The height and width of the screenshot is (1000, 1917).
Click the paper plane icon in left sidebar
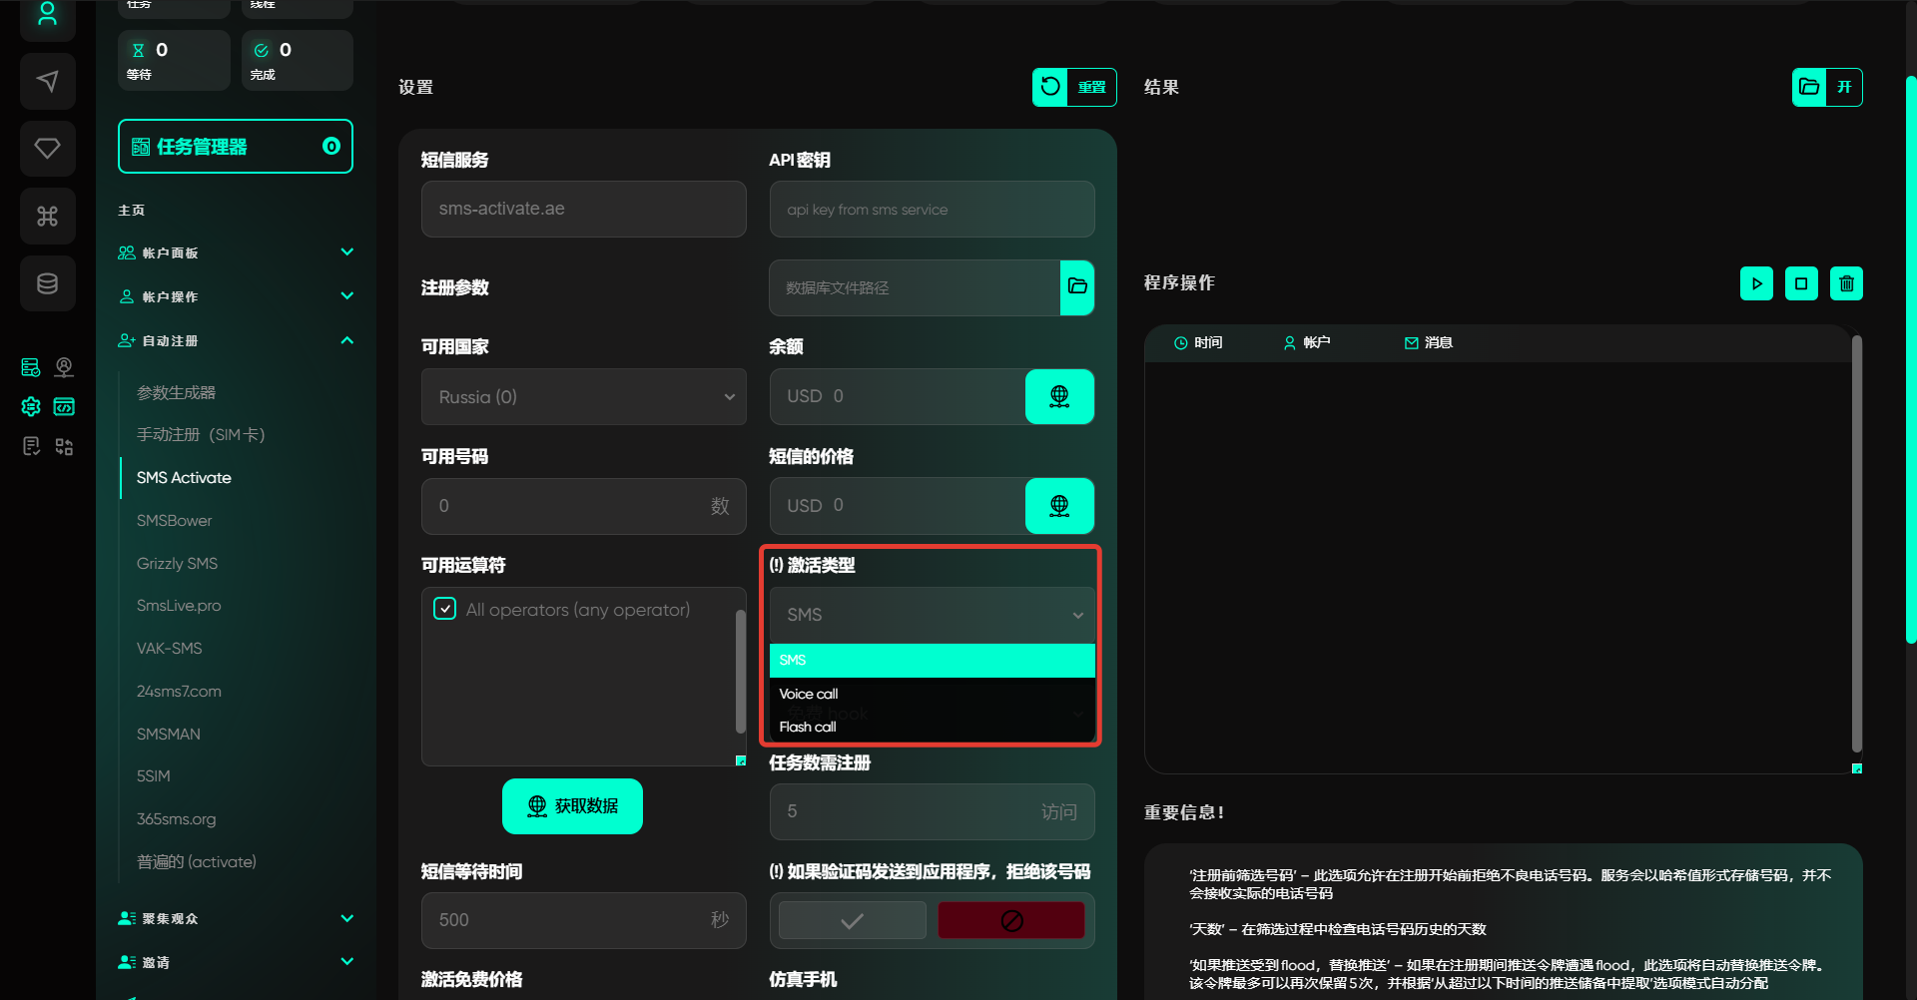47,81
